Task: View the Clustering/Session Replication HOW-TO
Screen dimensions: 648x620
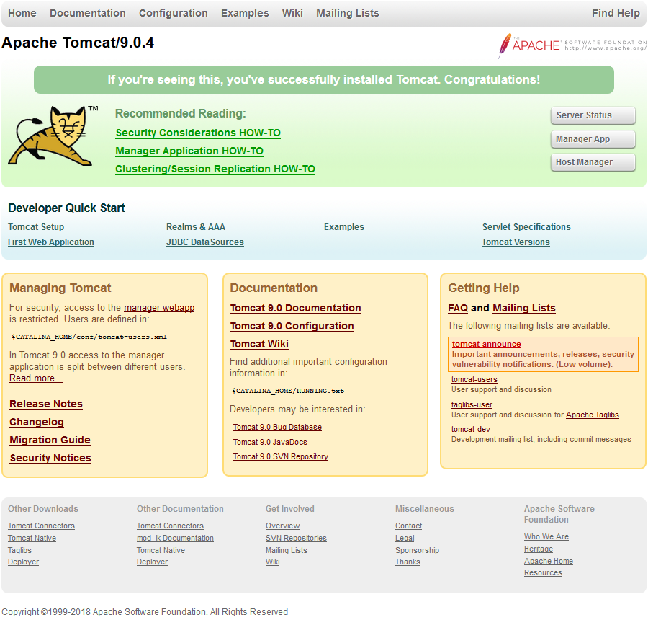Action: 215,169
